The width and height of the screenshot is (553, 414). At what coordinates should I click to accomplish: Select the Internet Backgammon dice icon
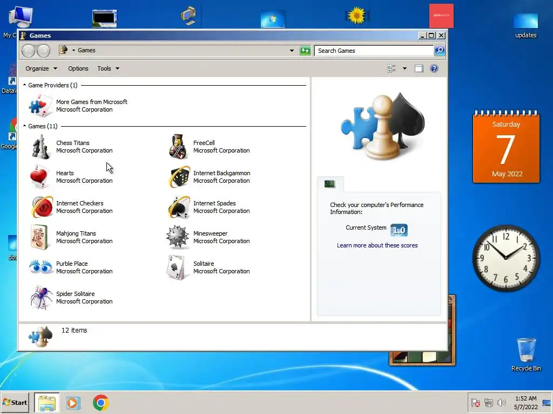[x=179, y=177]
